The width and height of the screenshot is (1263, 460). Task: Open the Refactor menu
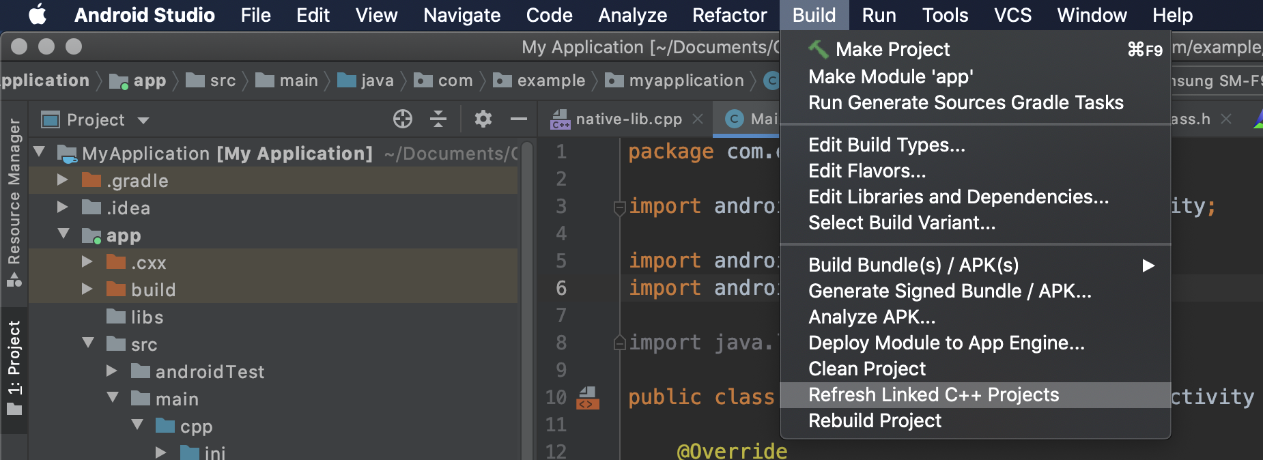pos(729,14)
